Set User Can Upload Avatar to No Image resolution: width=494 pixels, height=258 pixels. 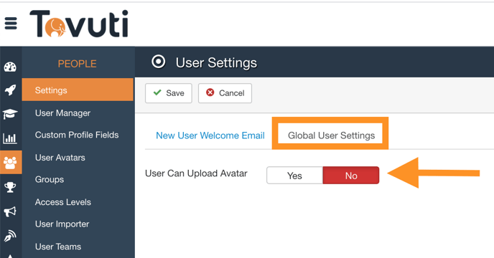tap(351, 176)
